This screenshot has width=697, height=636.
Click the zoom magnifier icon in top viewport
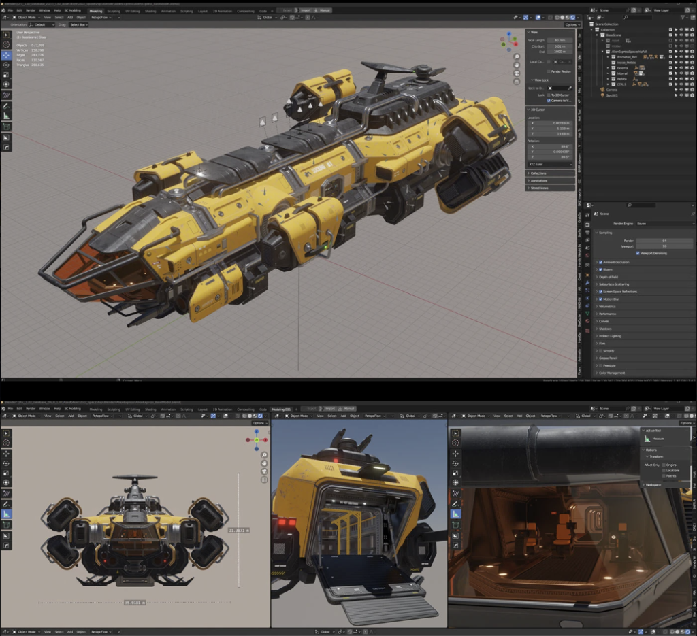click(x=517, y=56)
